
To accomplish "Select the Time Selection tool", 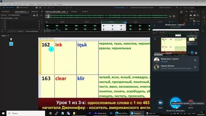I will pos(56,8).
